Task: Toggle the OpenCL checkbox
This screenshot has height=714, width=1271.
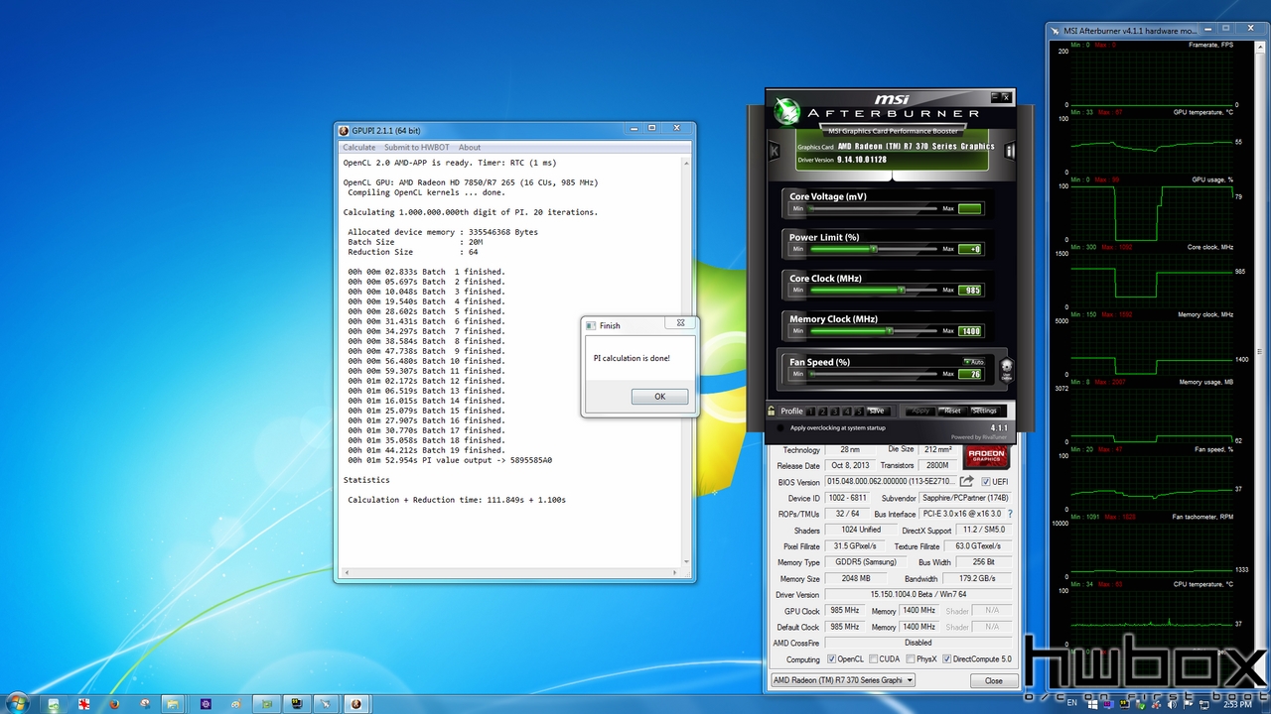Action: (x=831, y=658)
